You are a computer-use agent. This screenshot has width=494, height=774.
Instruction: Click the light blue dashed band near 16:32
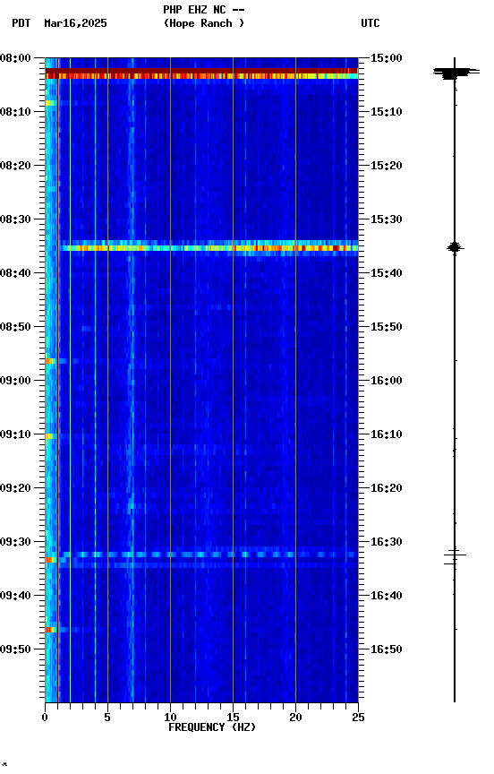coord(209,555)
